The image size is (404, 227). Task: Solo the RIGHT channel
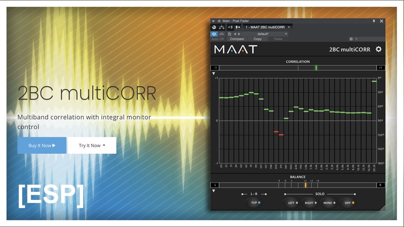tap(309, 203)
